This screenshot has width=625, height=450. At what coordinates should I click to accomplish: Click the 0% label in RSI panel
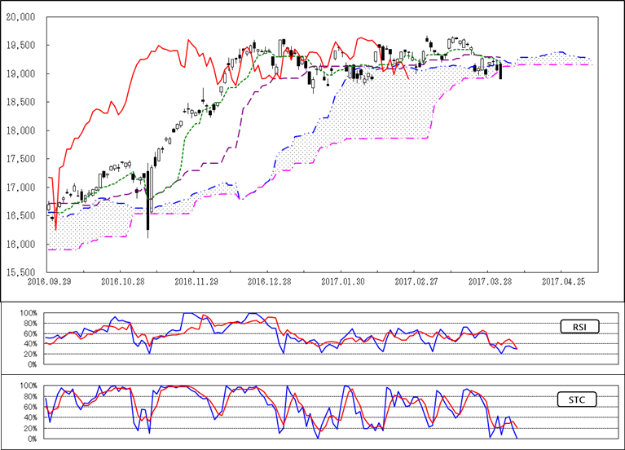[x=31, y=364]
